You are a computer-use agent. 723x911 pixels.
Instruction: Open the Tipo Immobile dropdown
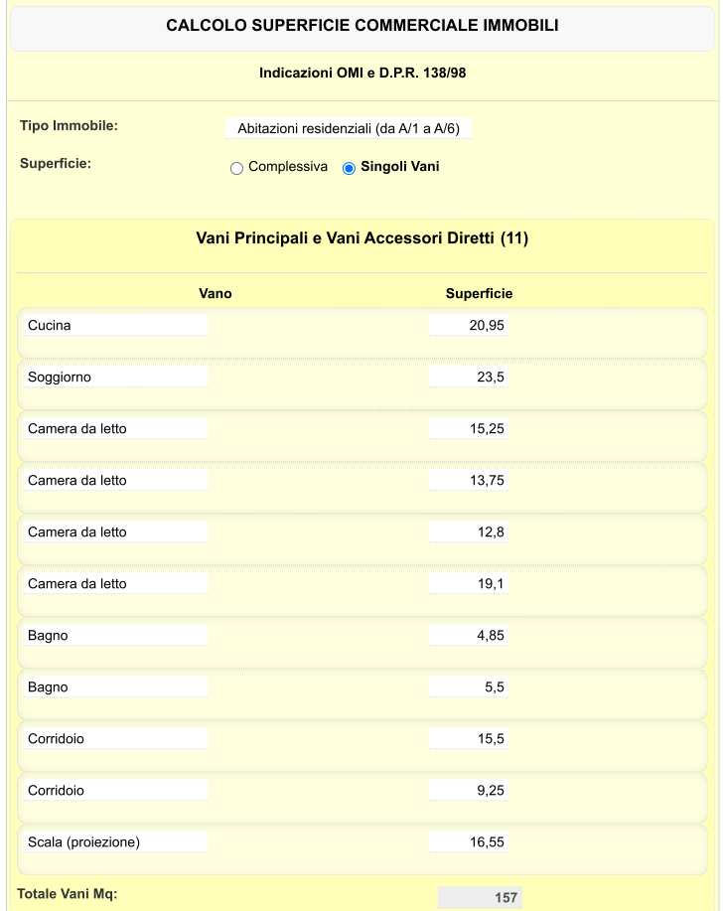(x=348, y=128)
